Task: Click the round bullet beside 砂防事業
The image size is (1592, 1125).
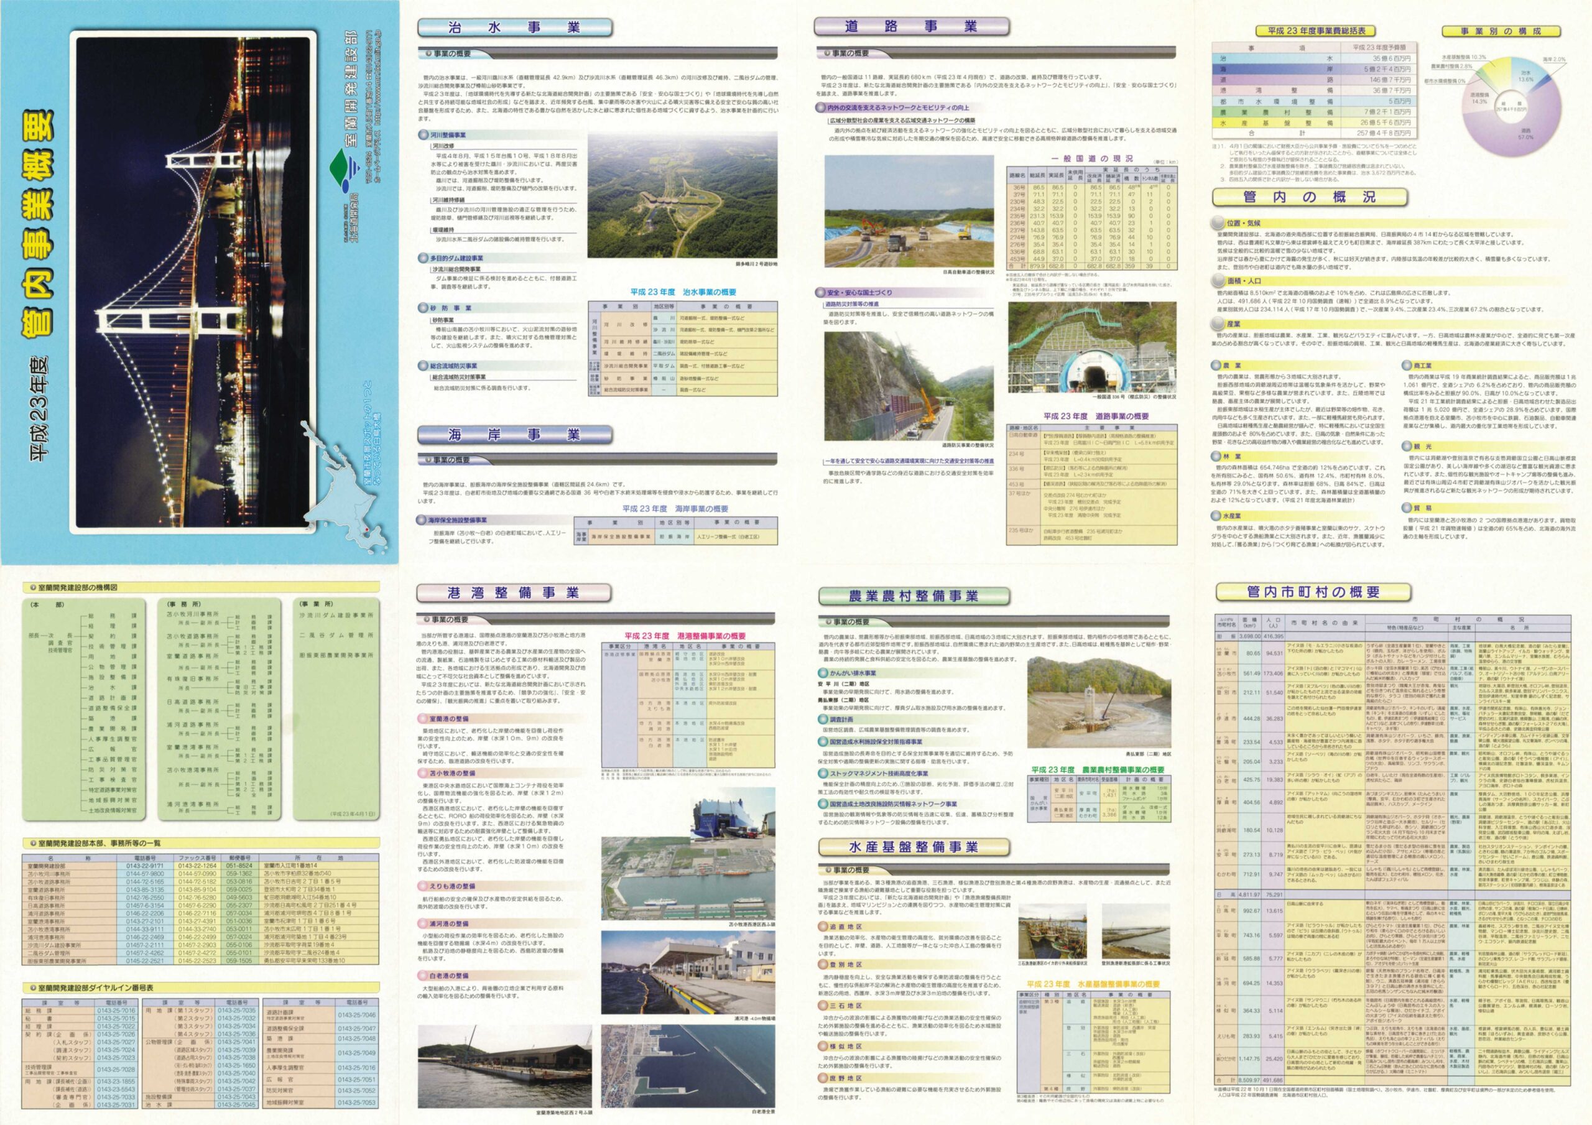Action: click(x=422, y=308)
